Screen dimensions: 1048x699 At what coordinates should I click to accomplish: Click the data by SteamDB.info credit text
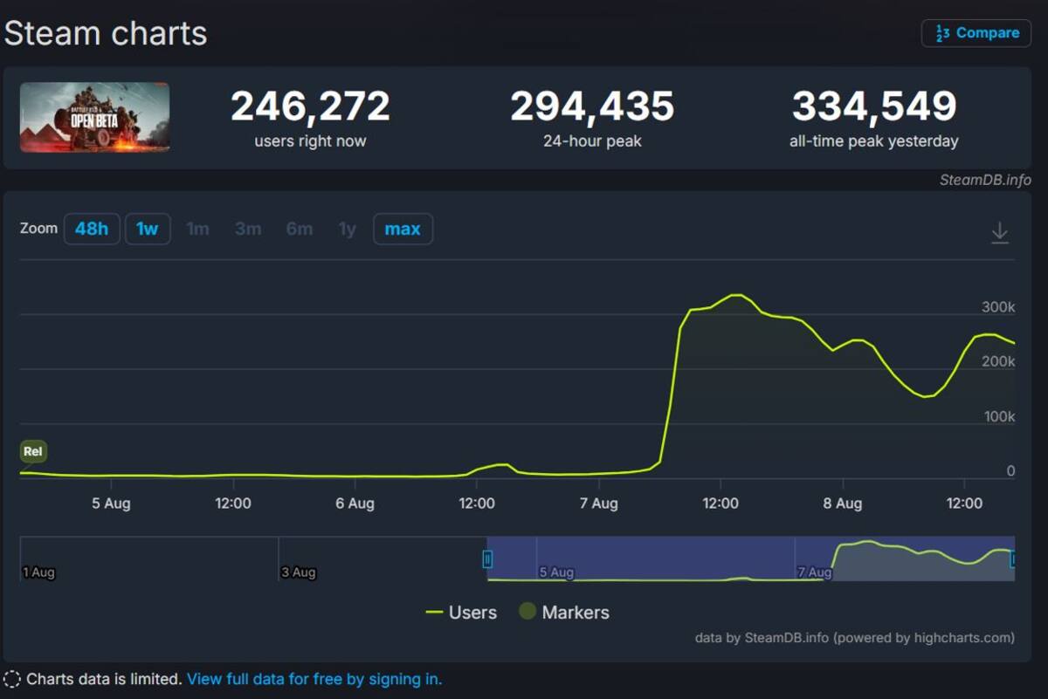(855, 638)
